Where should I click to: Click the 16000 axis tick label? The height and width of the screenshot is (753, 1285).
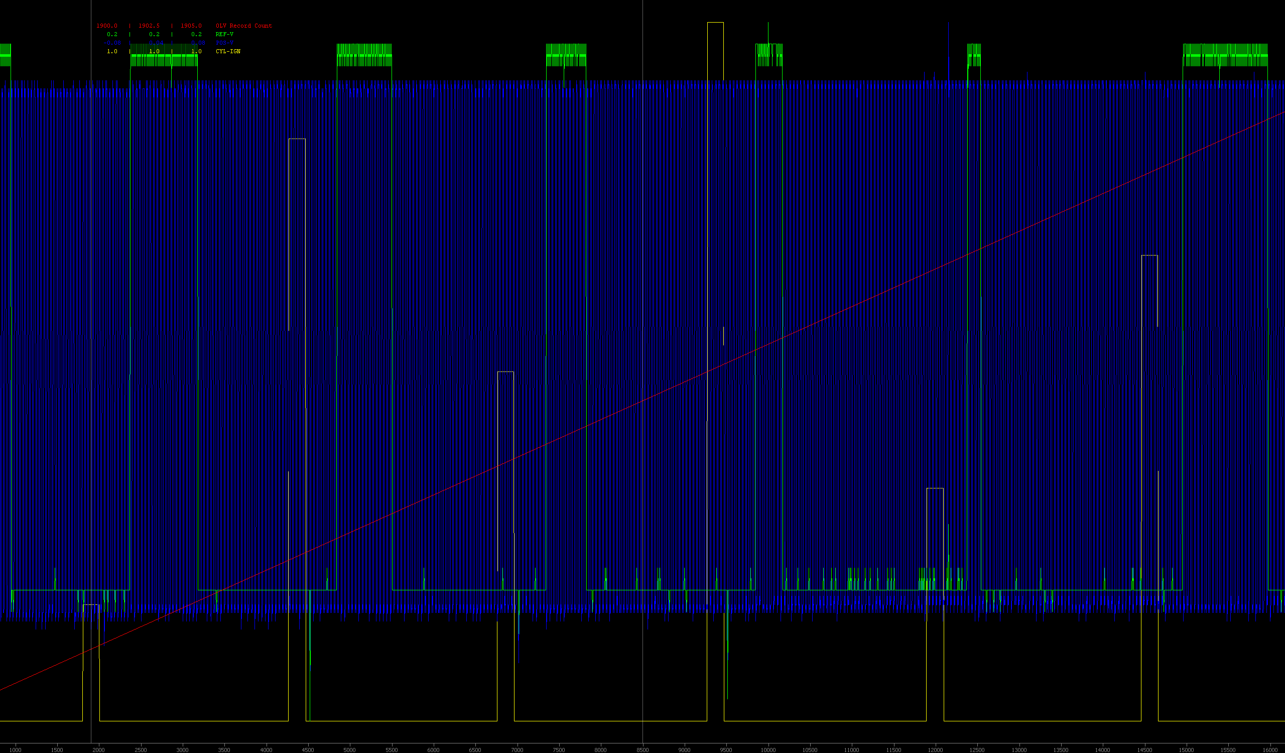click(x=1270, y=749)
